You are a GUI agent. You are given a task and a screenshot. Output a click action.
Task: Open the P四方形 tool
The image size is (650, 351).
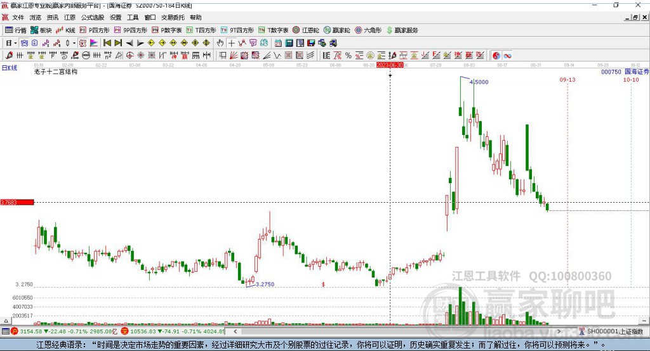(95, 30)
